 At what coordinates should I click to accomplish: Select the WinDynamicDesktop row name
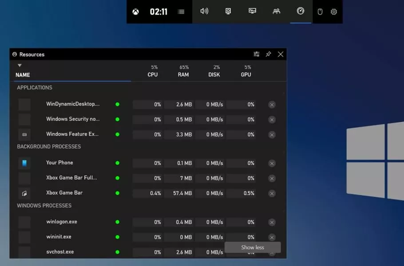point(73,104)
